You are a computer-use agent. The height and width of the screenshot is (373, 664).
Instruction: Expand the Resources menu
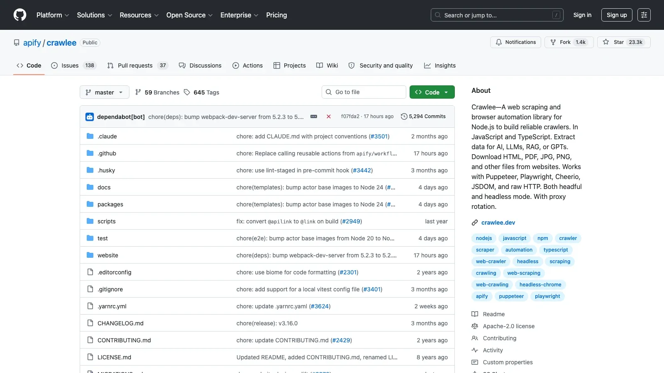(139, 15)
